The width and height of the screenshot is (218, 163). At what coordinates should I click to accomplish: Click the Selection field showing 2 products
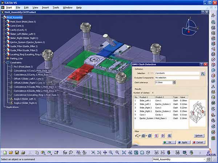177,73
